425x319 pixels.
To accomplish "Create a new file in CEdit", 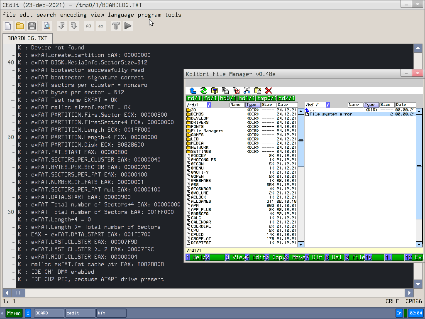I will 7,26.
